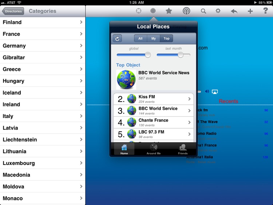Viewport: 273px width, 205px height.
Task: Open search with the magnifier icon
Action: tap(203, 11)
